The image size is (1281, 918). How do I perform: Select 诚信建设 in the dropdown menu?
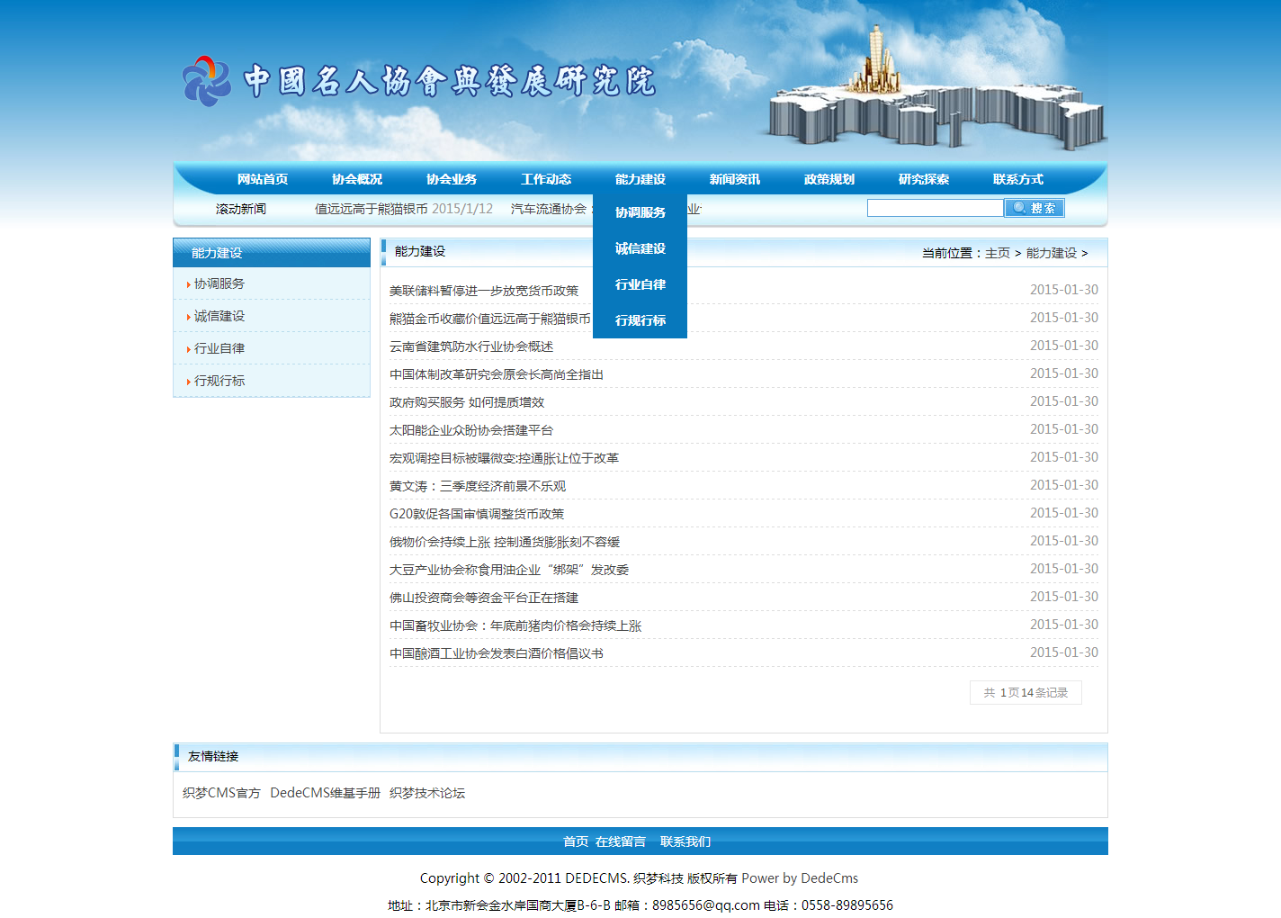pos(640,248)
